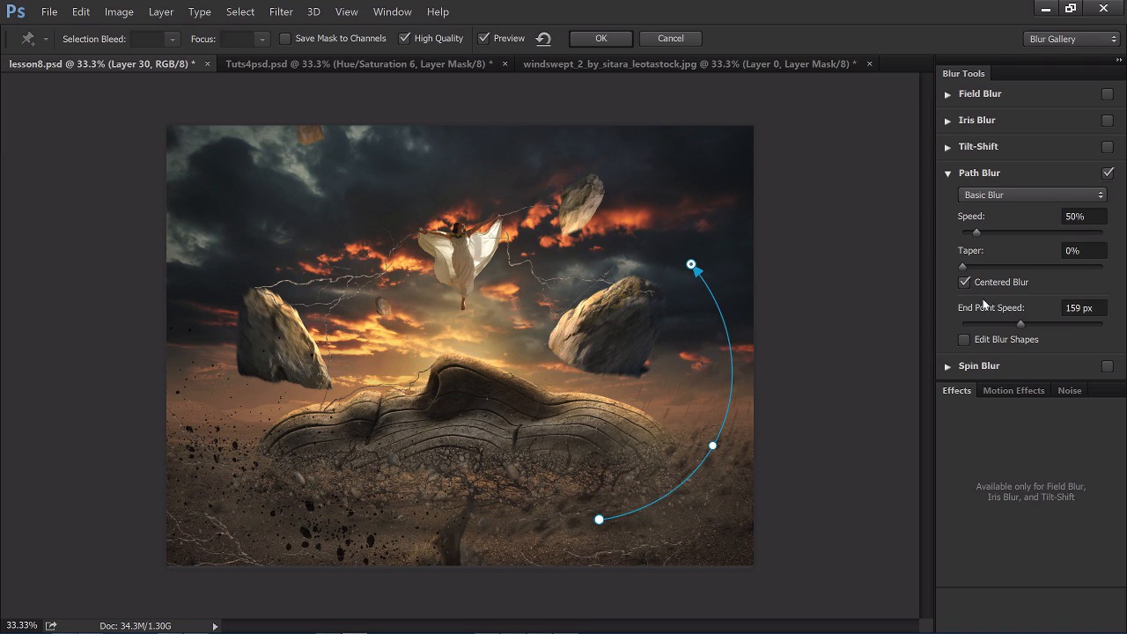Click the reset blur pins arrow icon
The width and height of the screenshot is (1127, 634).
(x=543, y=39)
